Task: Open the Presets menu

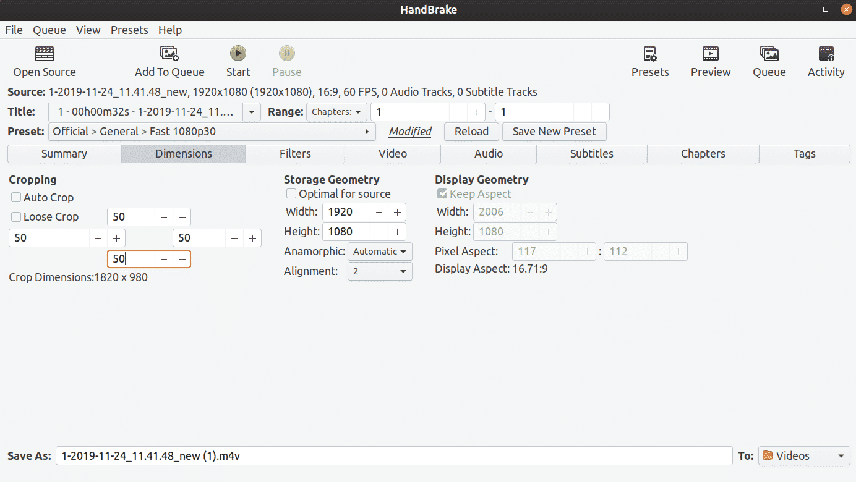Action: 130,30
